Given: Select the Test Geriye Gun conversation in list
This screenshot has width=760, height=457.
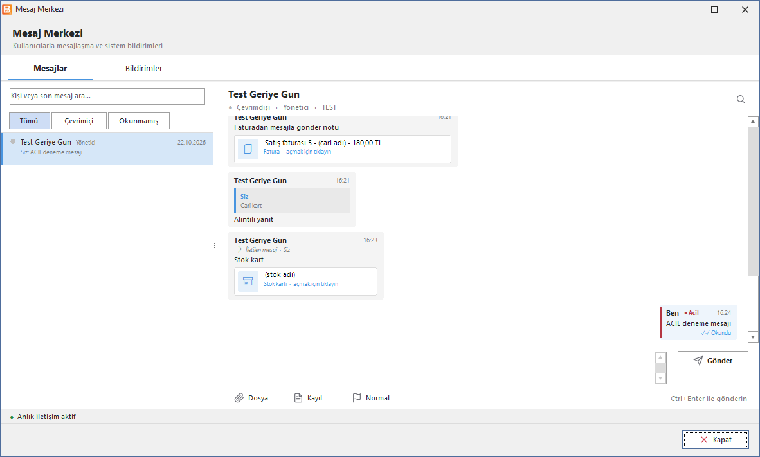Looking at the screenshot, I should coord(107,148).
